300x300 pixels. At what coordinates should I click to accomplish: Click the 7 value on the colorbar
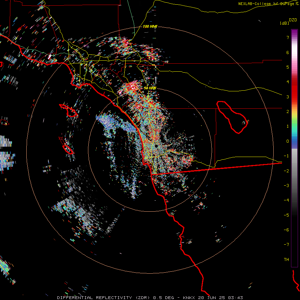[288, 37]
